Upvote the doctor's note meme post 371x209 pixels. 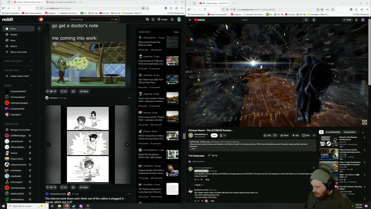click(x=48, y=91)
